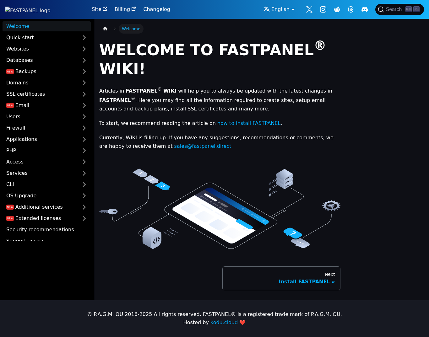Open the kodu.cloud hosting link

(x=224, y=323)
